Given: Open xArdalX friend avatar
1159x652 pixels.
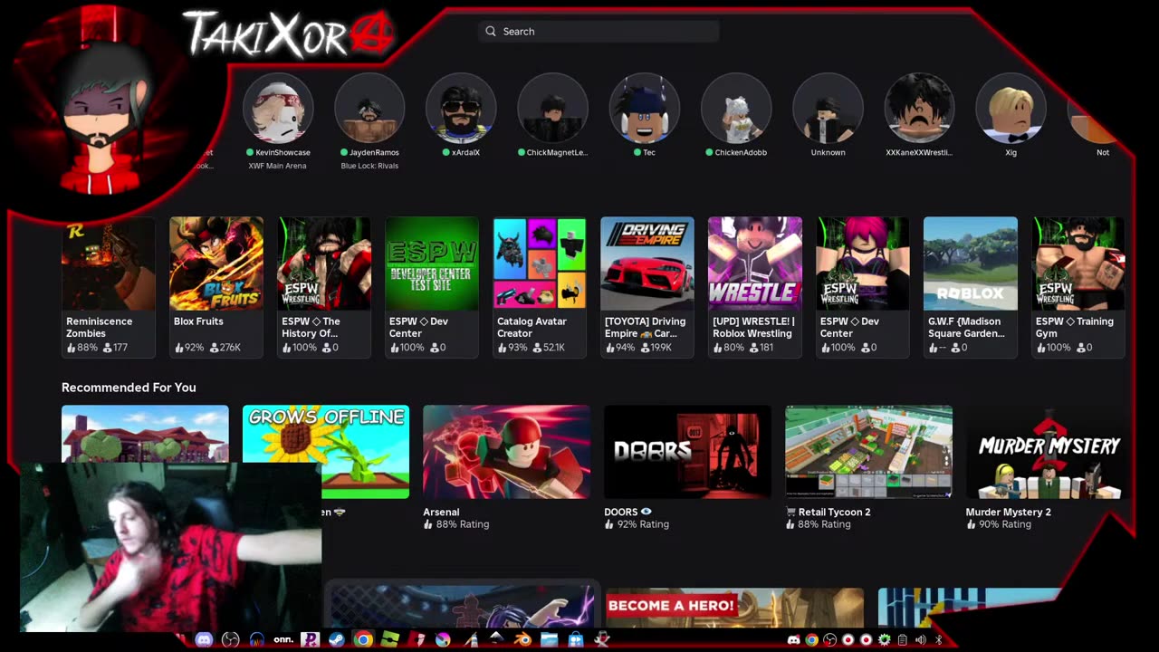Looking at the screenshot, I should (x=461, y=108).
